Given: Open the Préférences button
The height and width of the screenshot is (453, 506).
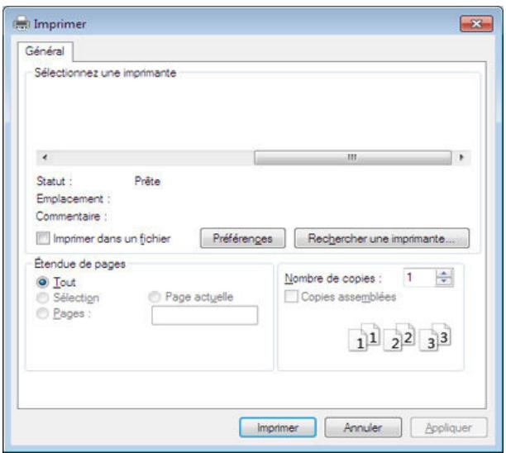Looking at the screenshot, I should coord(243,238).
